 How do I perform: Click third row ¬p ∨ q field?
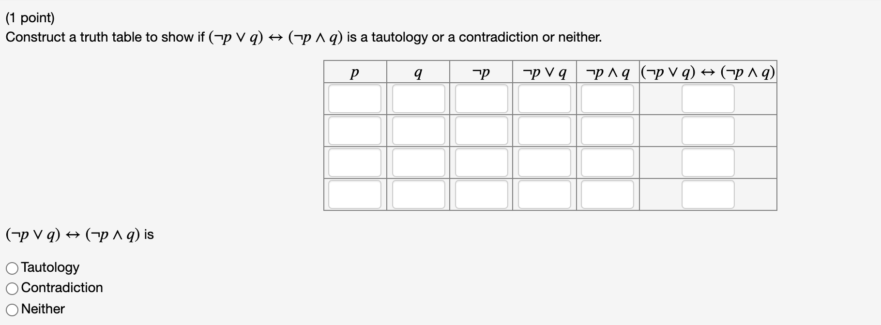point(545,162)
